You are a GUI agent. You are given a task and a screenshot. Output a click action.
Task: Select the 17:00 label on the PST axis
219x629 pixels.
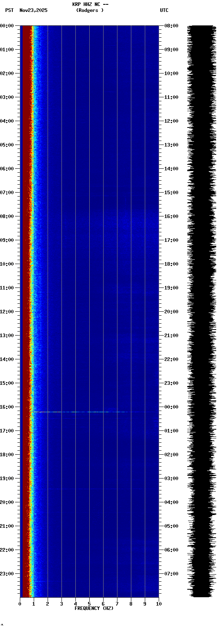[x=7, y=431]
